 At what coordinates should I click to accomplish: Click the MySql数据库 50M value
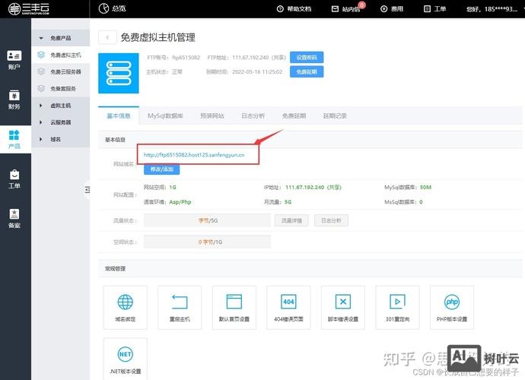pyautogui.click(x=425, y=187)
